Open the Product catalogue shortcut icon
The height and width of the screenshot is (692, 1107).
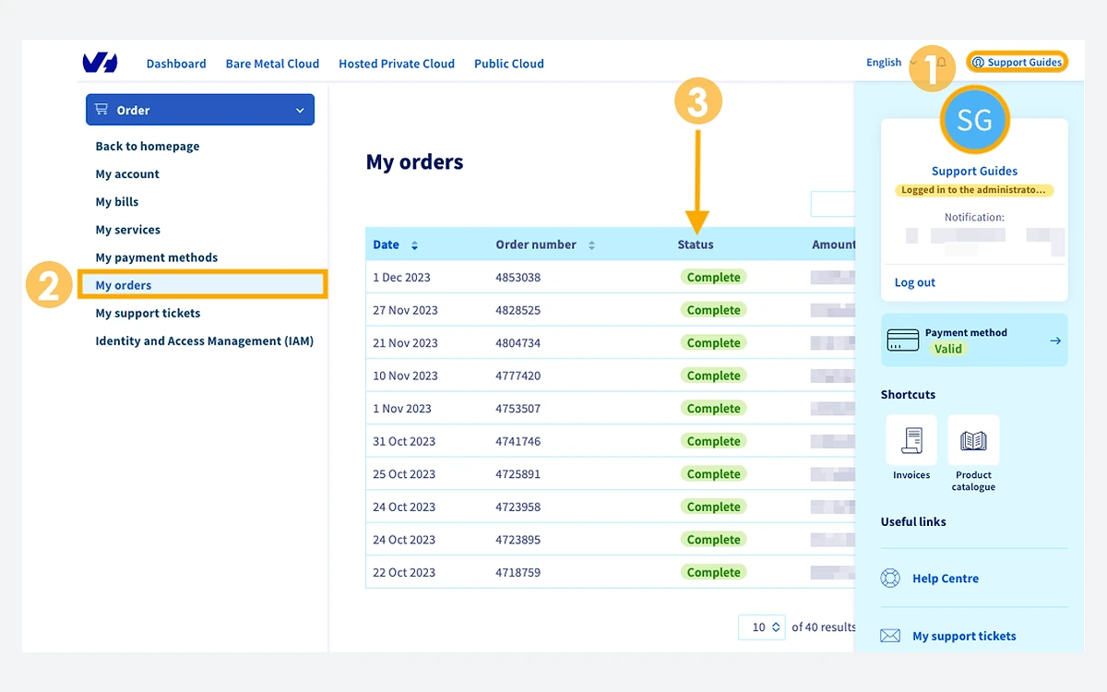point(973,440)
